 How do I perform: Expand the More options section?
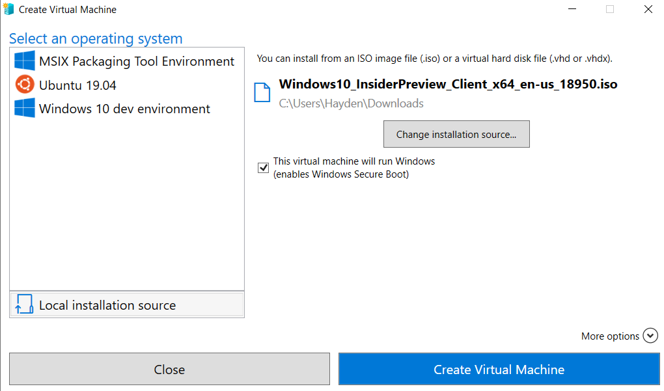(619, 336)
